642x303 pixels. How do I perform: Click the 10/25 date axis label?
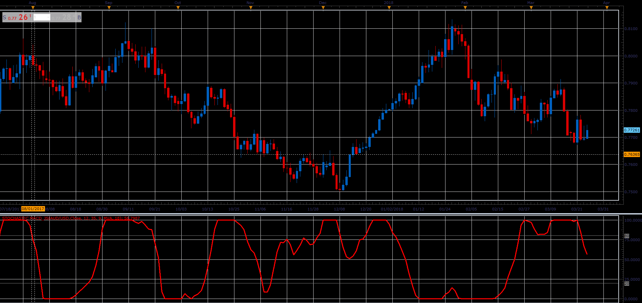234,209
